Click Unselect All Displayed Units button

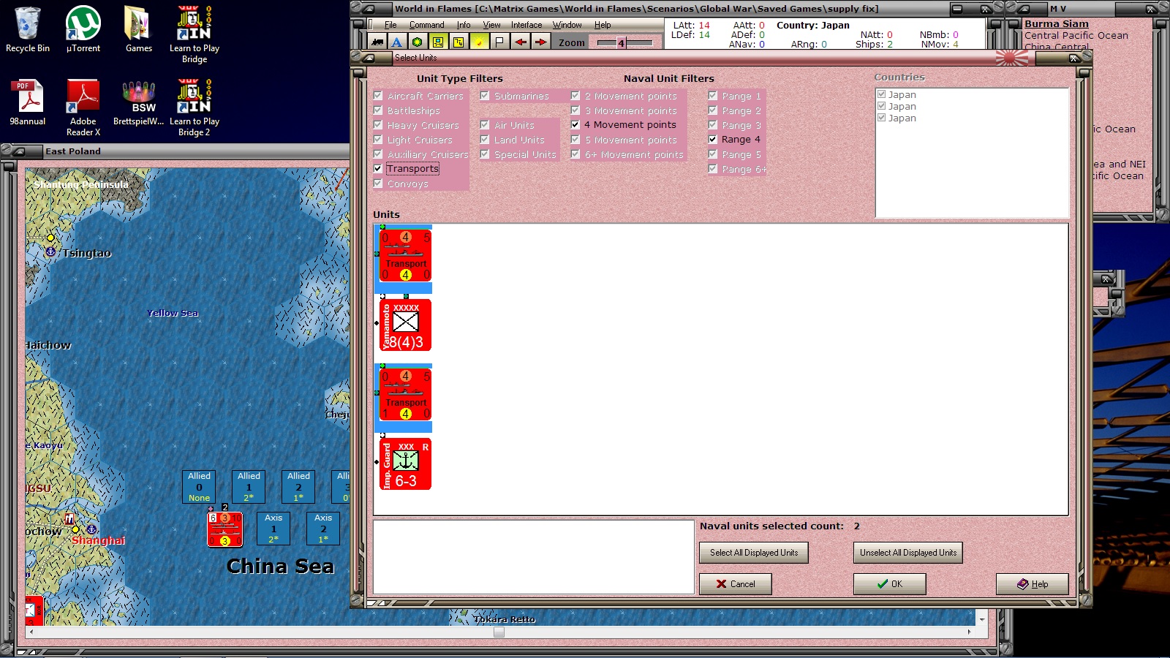coord(908,553)
